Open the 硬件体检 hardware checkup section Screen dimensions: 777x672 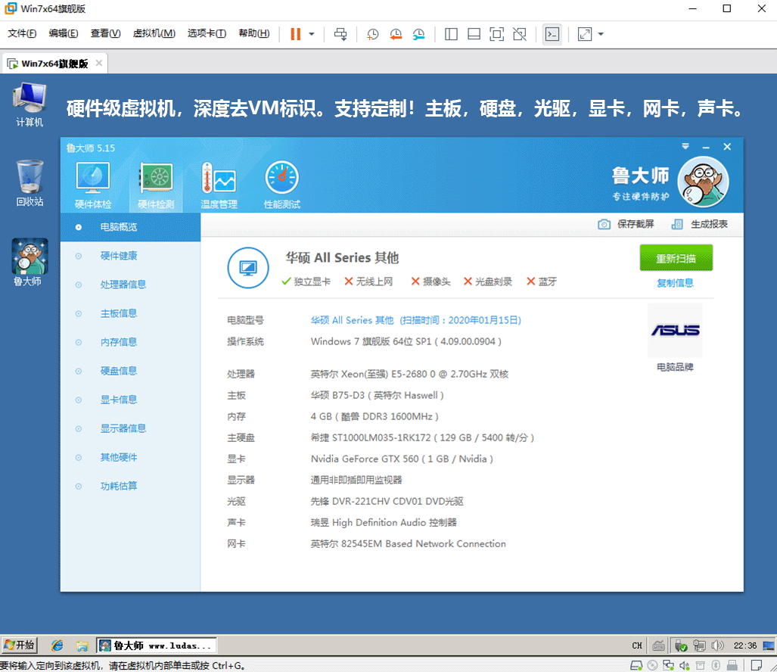click(92, 185)
